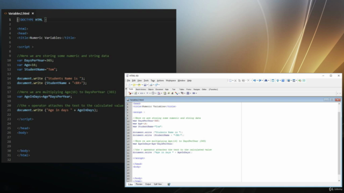Viewport: 344px width, 193px height.
Task: Switch to the Tables toolbar tab
Action: (182, 90)
